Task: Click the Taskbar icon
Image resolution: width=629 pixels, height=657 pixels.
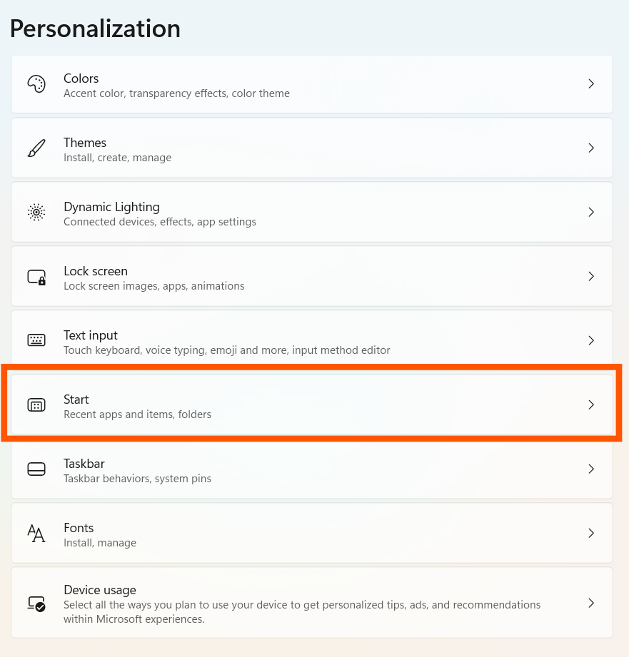Action: [36, 469]
